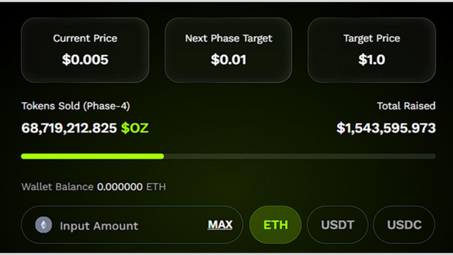Click the Wallet Balance label
This screenshot has height=255, width=453.
click(x=57, y=187)
